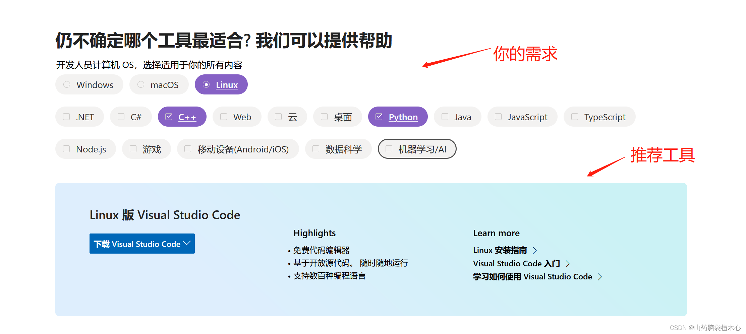Check the C# checkbox
Viewport: 746px width, 334px height.
point(131,117)
